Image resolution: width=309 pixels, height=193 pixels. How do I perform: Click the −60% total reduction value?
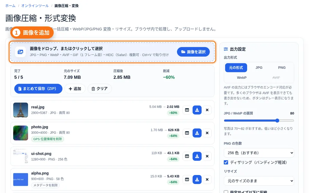tap(169, 77)
